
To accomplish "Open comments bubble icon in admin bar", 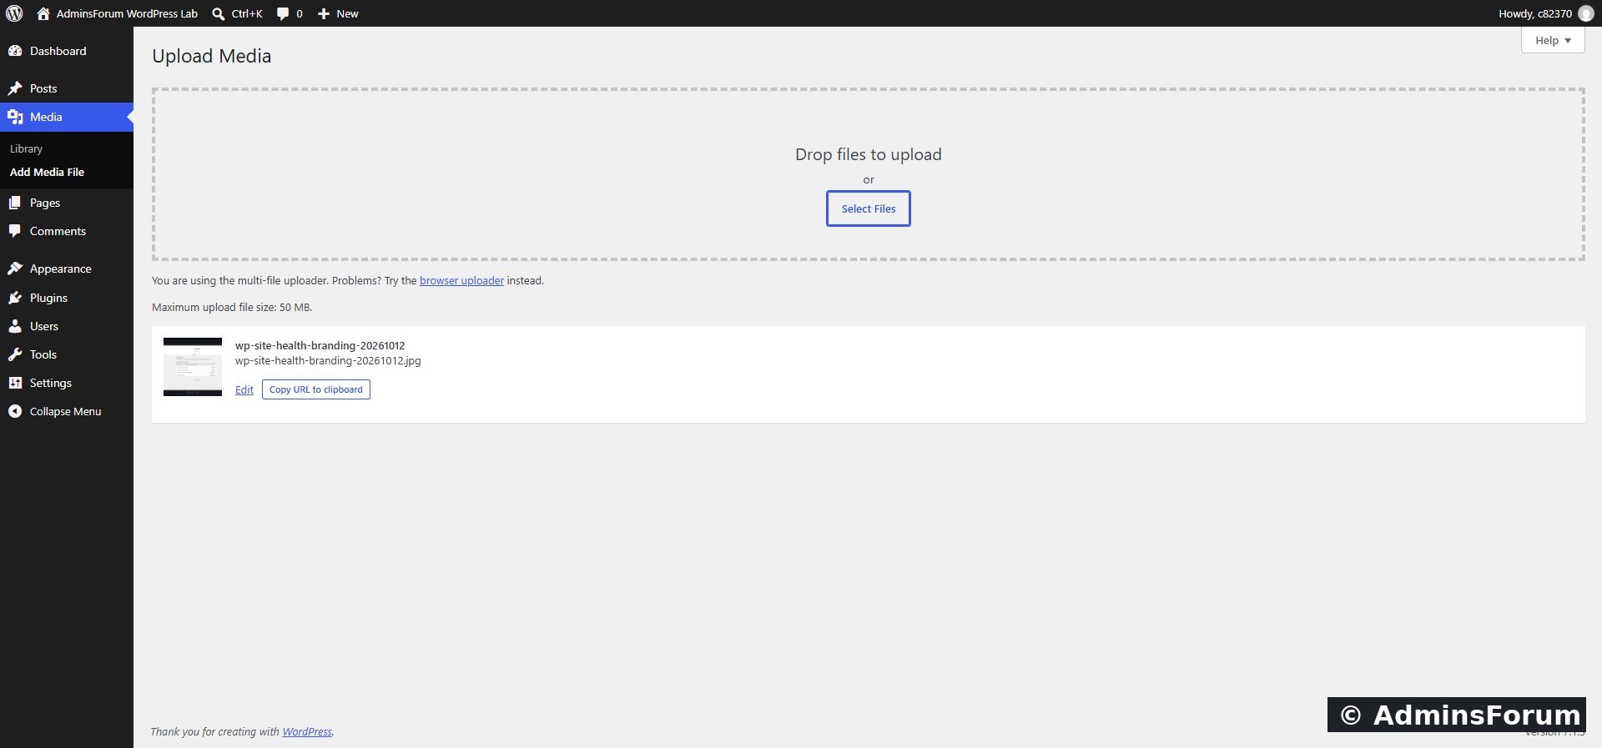I will pos(283,13).
